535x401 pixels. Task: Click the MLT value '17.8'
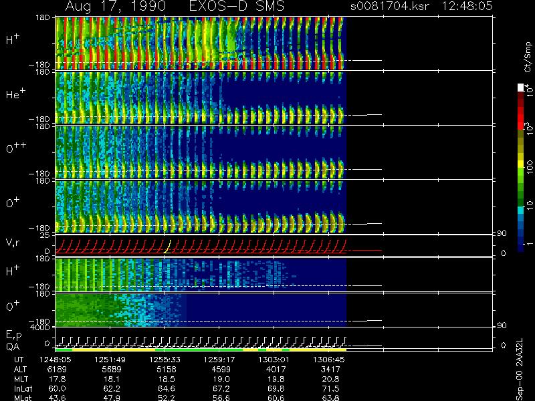tap(57, 379)
